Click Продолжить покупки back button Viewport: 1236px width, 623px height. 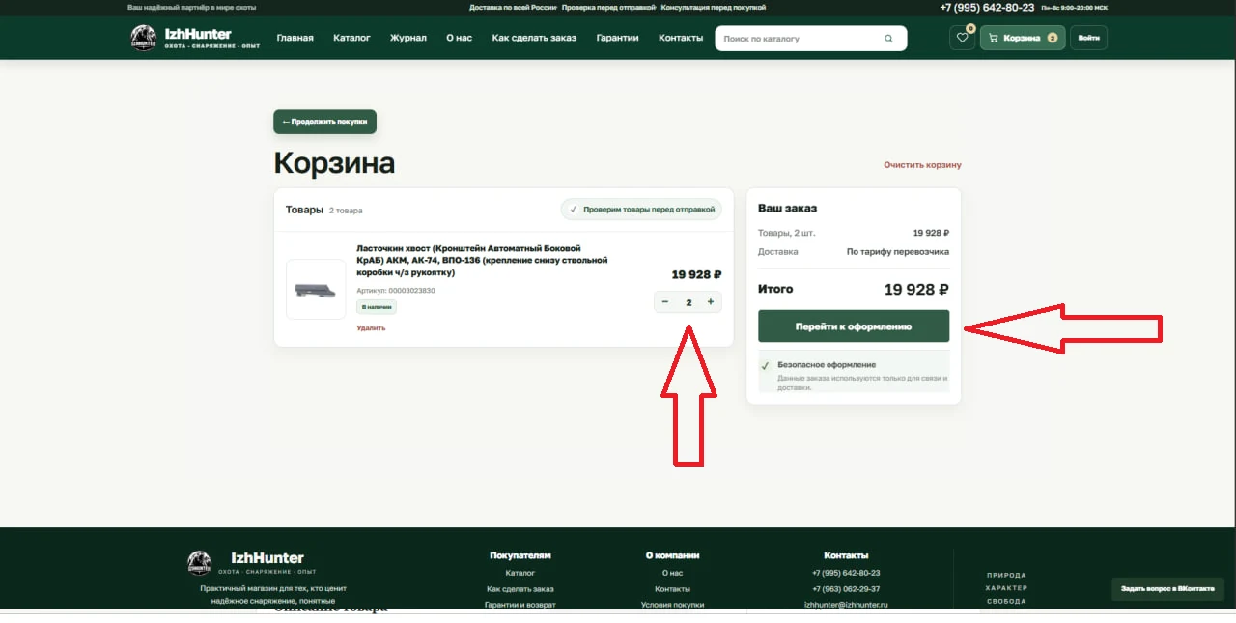[324, 122]
